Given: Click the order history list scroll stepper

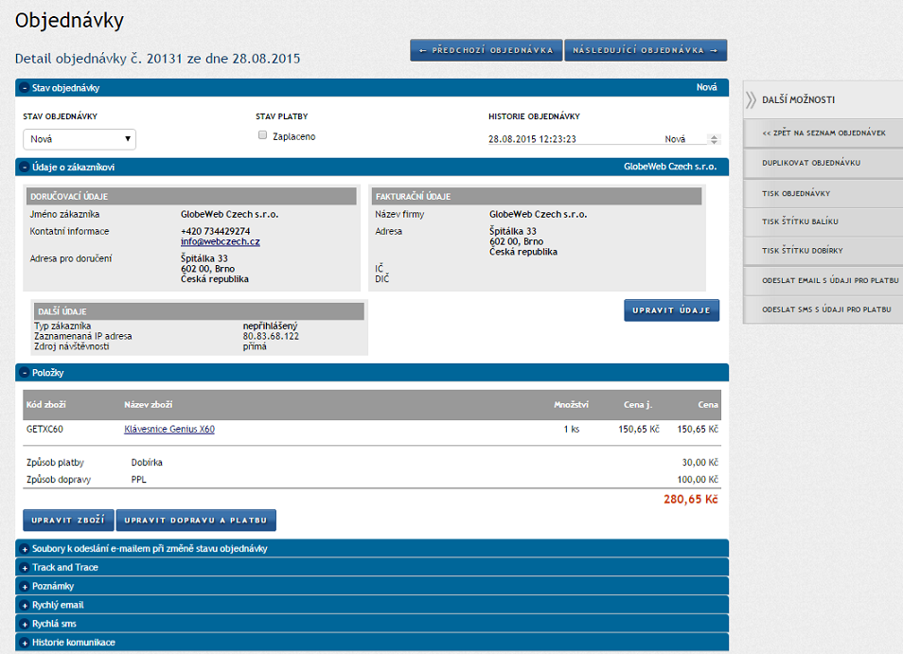Looking at the screenshot, I should tap(714, 139).
